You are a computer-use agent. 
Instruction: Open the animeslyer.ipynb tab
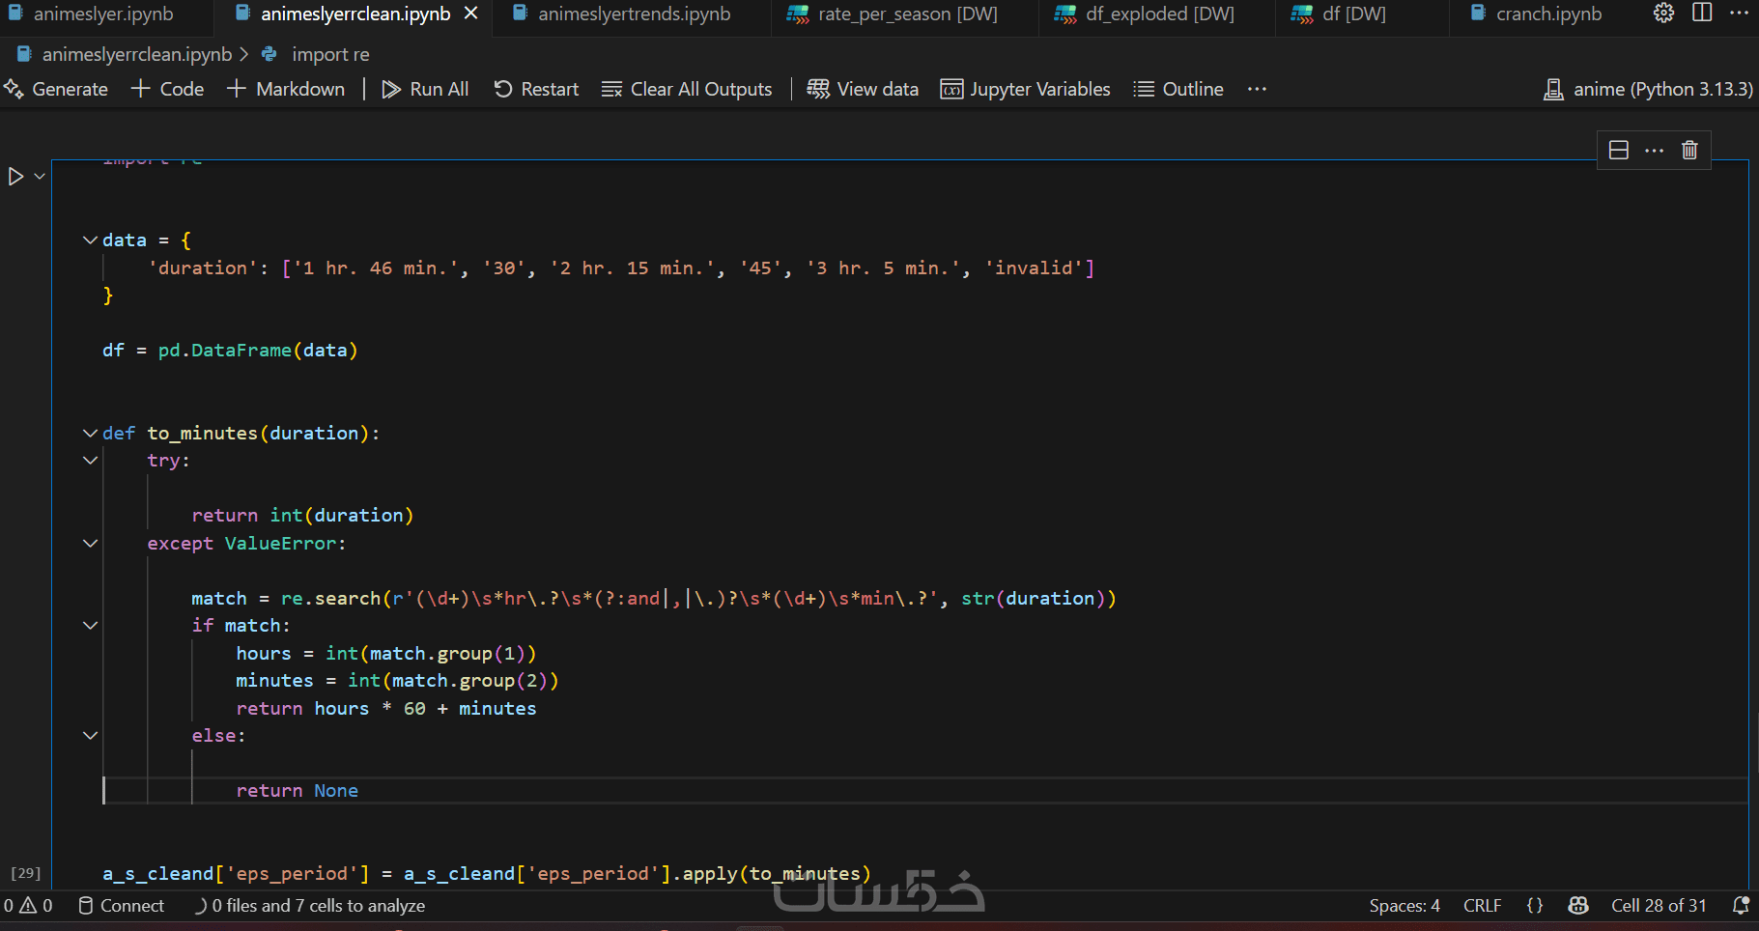[92, 14]
